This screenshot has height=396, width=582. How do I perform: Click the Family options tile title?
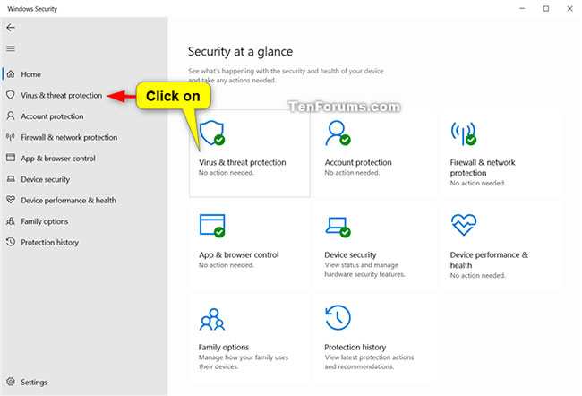[x=224, y=347]
